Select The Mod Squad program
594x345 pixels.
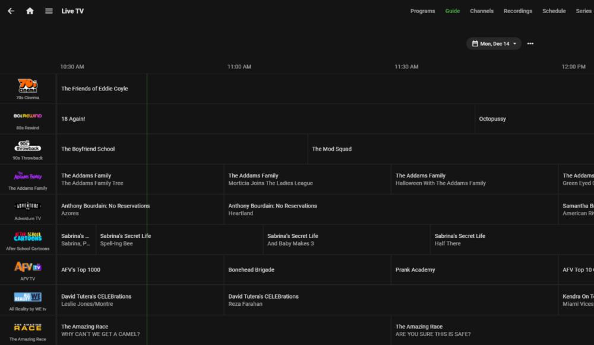(331, 149)
